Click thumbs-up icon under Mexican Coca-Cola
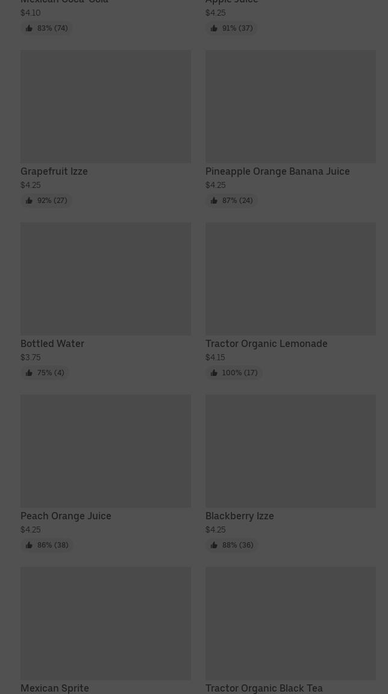388x694 pixels. tap(29, 28)
